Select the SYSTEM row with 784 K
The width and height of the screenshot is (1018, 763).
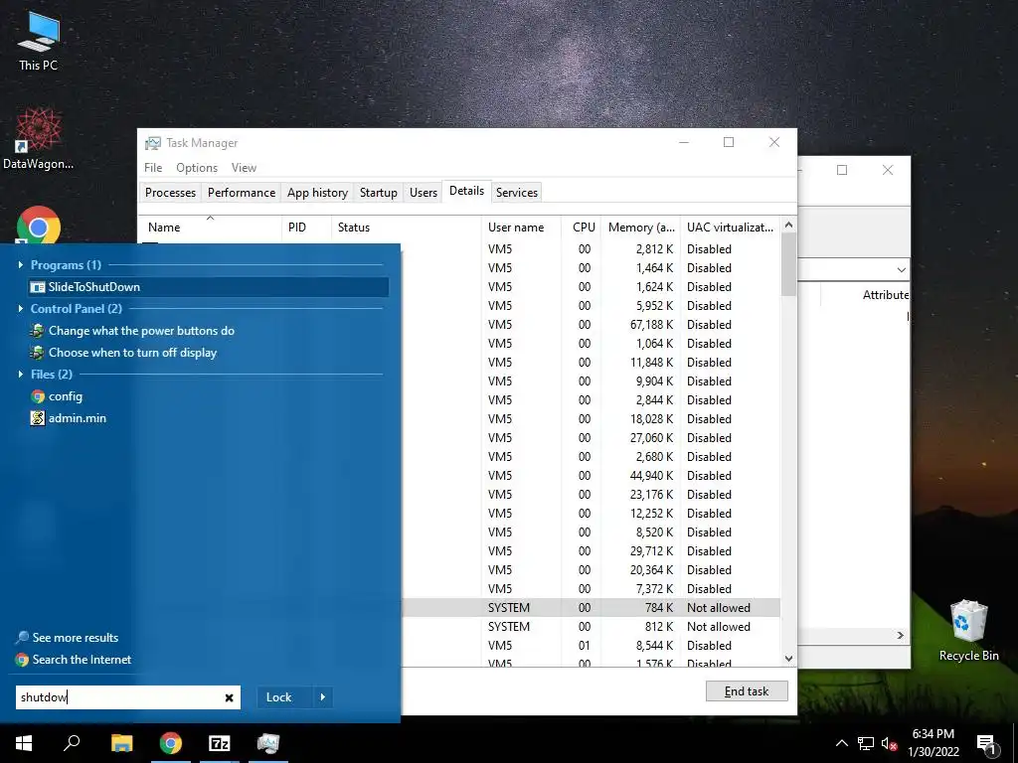click(591, 608)
